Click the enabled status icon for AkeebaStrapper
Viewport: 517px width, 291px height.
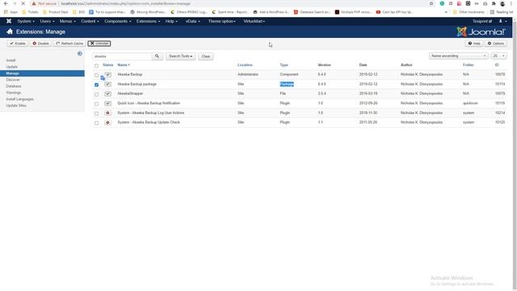107,94
